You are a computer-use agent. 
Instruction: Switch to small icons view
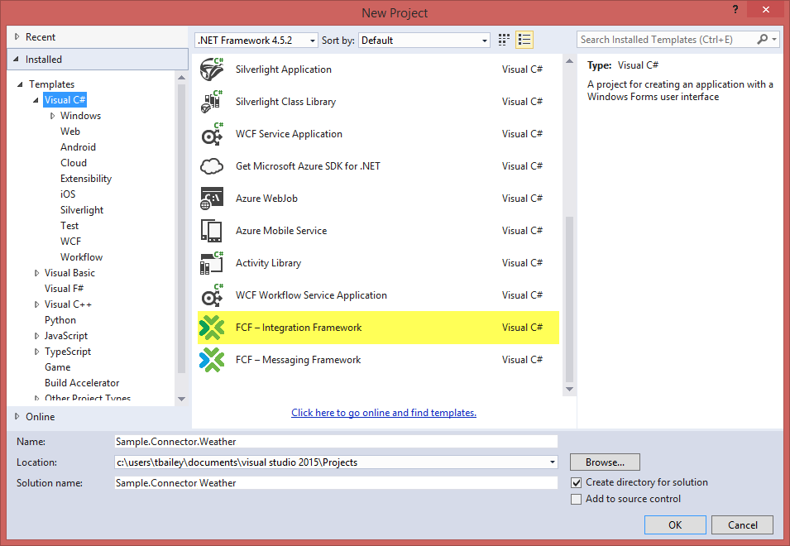[x=504, y=40]
